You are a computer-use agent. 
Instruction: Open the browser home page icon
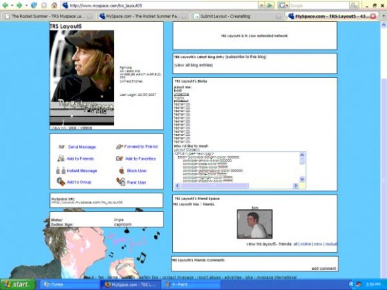coord(54,5)
